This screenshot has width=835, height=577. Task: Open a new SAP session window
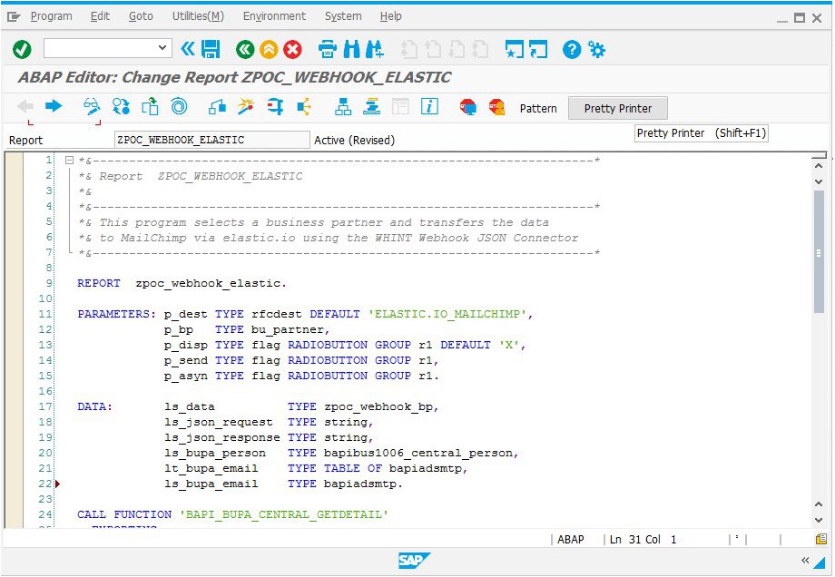[x=515, y=50]
